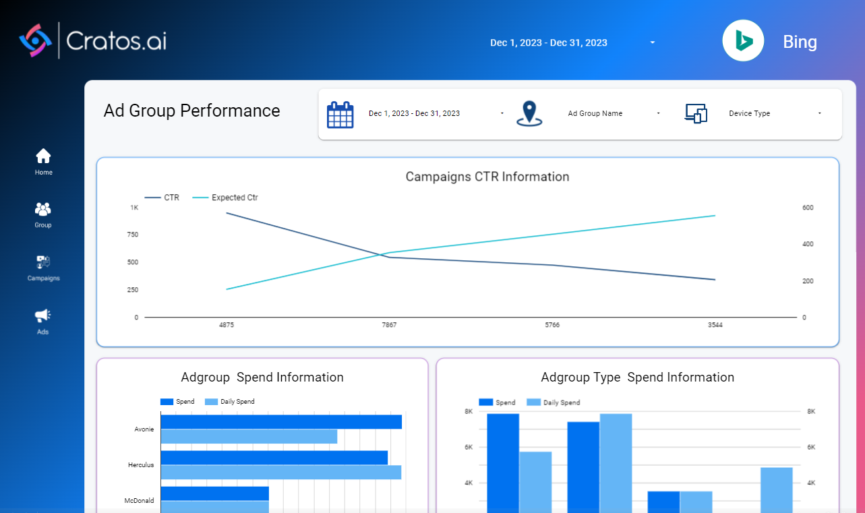The height and width of the screenshot is (513, 865).
Task: Select the Group menu label
Action: coord(43,225)
